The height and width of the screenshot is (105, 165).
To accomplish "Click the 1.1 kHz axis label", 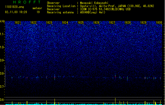I will [x=2, y=34].
